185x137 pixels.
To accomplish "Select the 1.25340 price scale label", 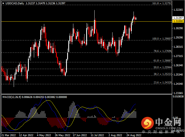I will tap(178, 74).
